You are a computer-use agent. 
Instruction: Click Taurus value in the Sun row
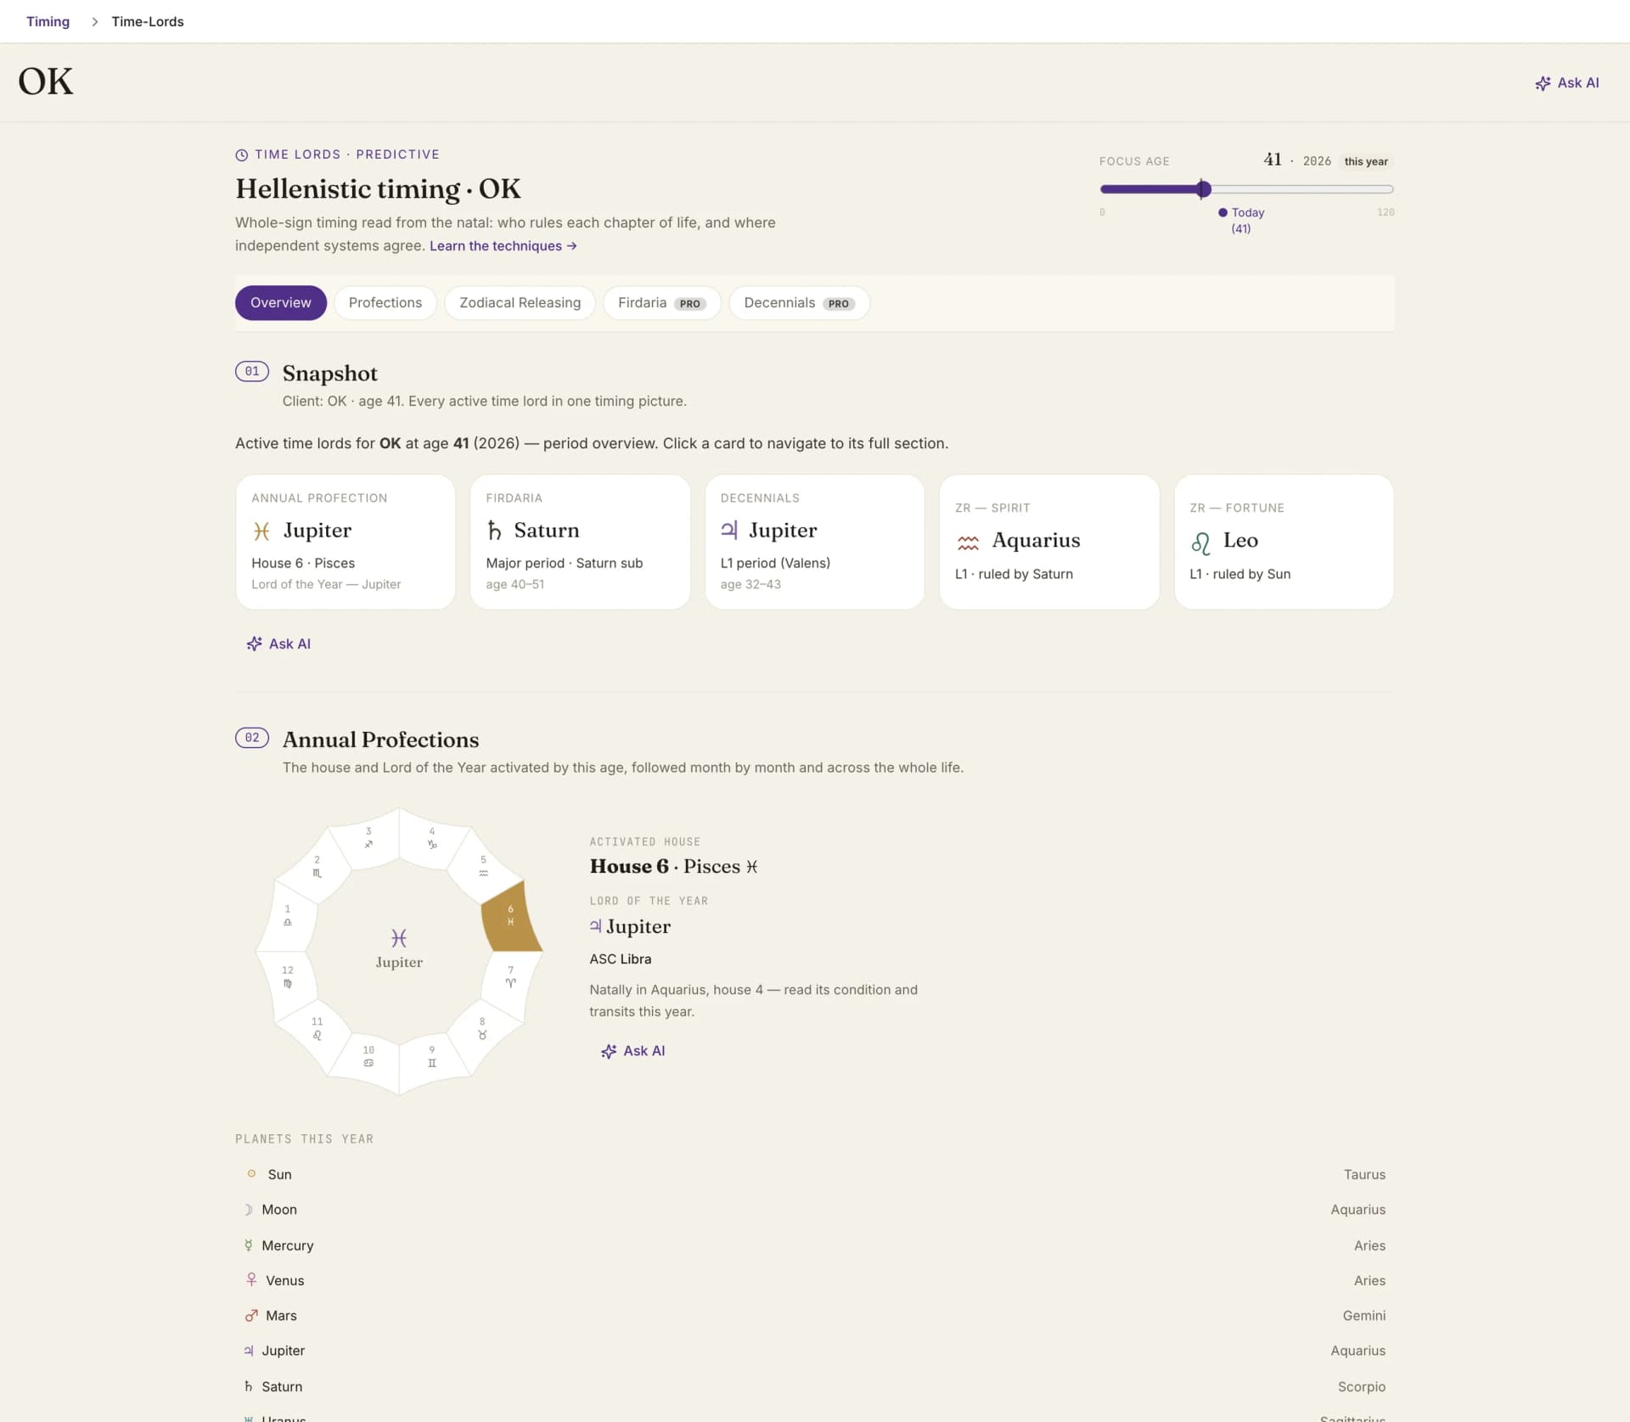click(1364, 1174)
